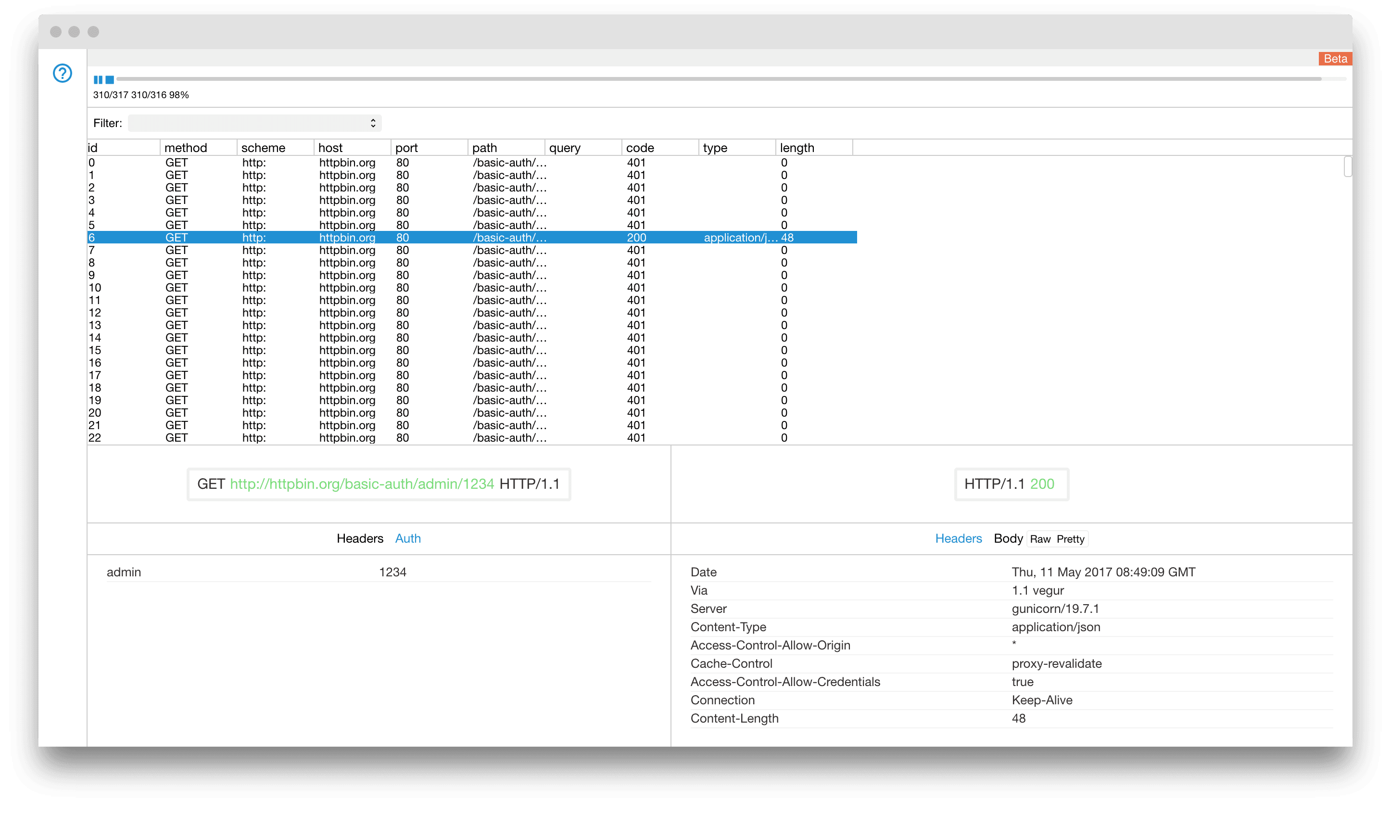Sort by the id column header

[x=123, y=147]
